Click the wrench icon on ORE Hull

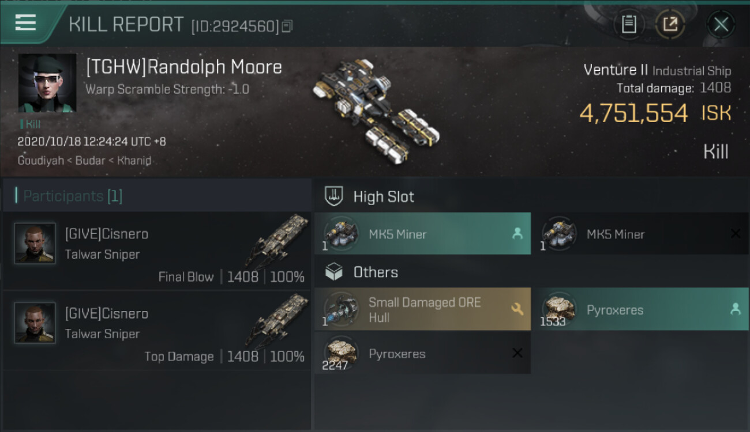(x=517, y=309)
